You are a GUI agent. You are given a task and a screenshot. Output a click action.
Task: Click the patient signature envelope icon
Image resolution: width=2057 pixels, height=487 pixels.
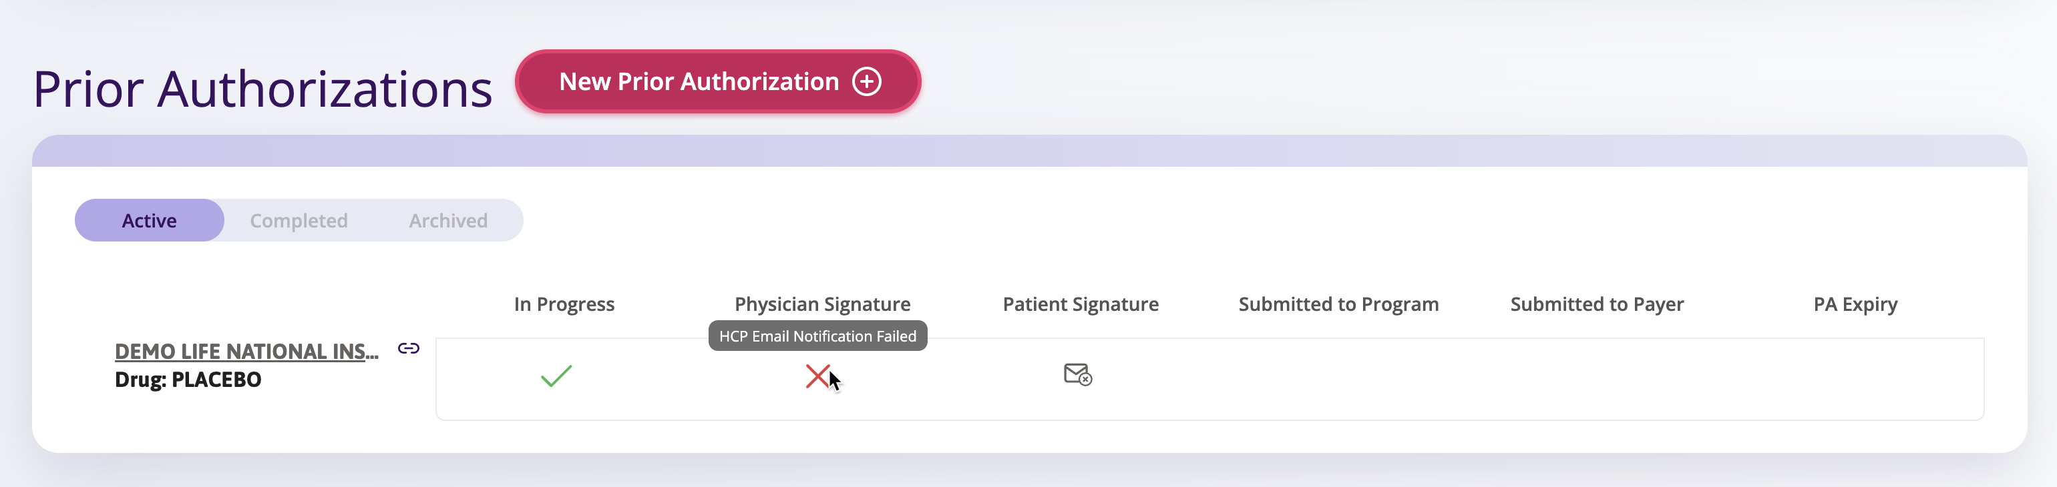tap(1077, 374)
